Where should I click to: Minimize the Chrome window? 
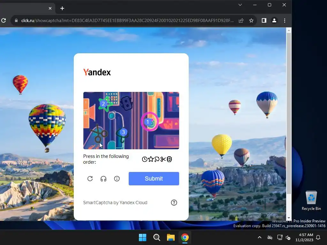255,5
